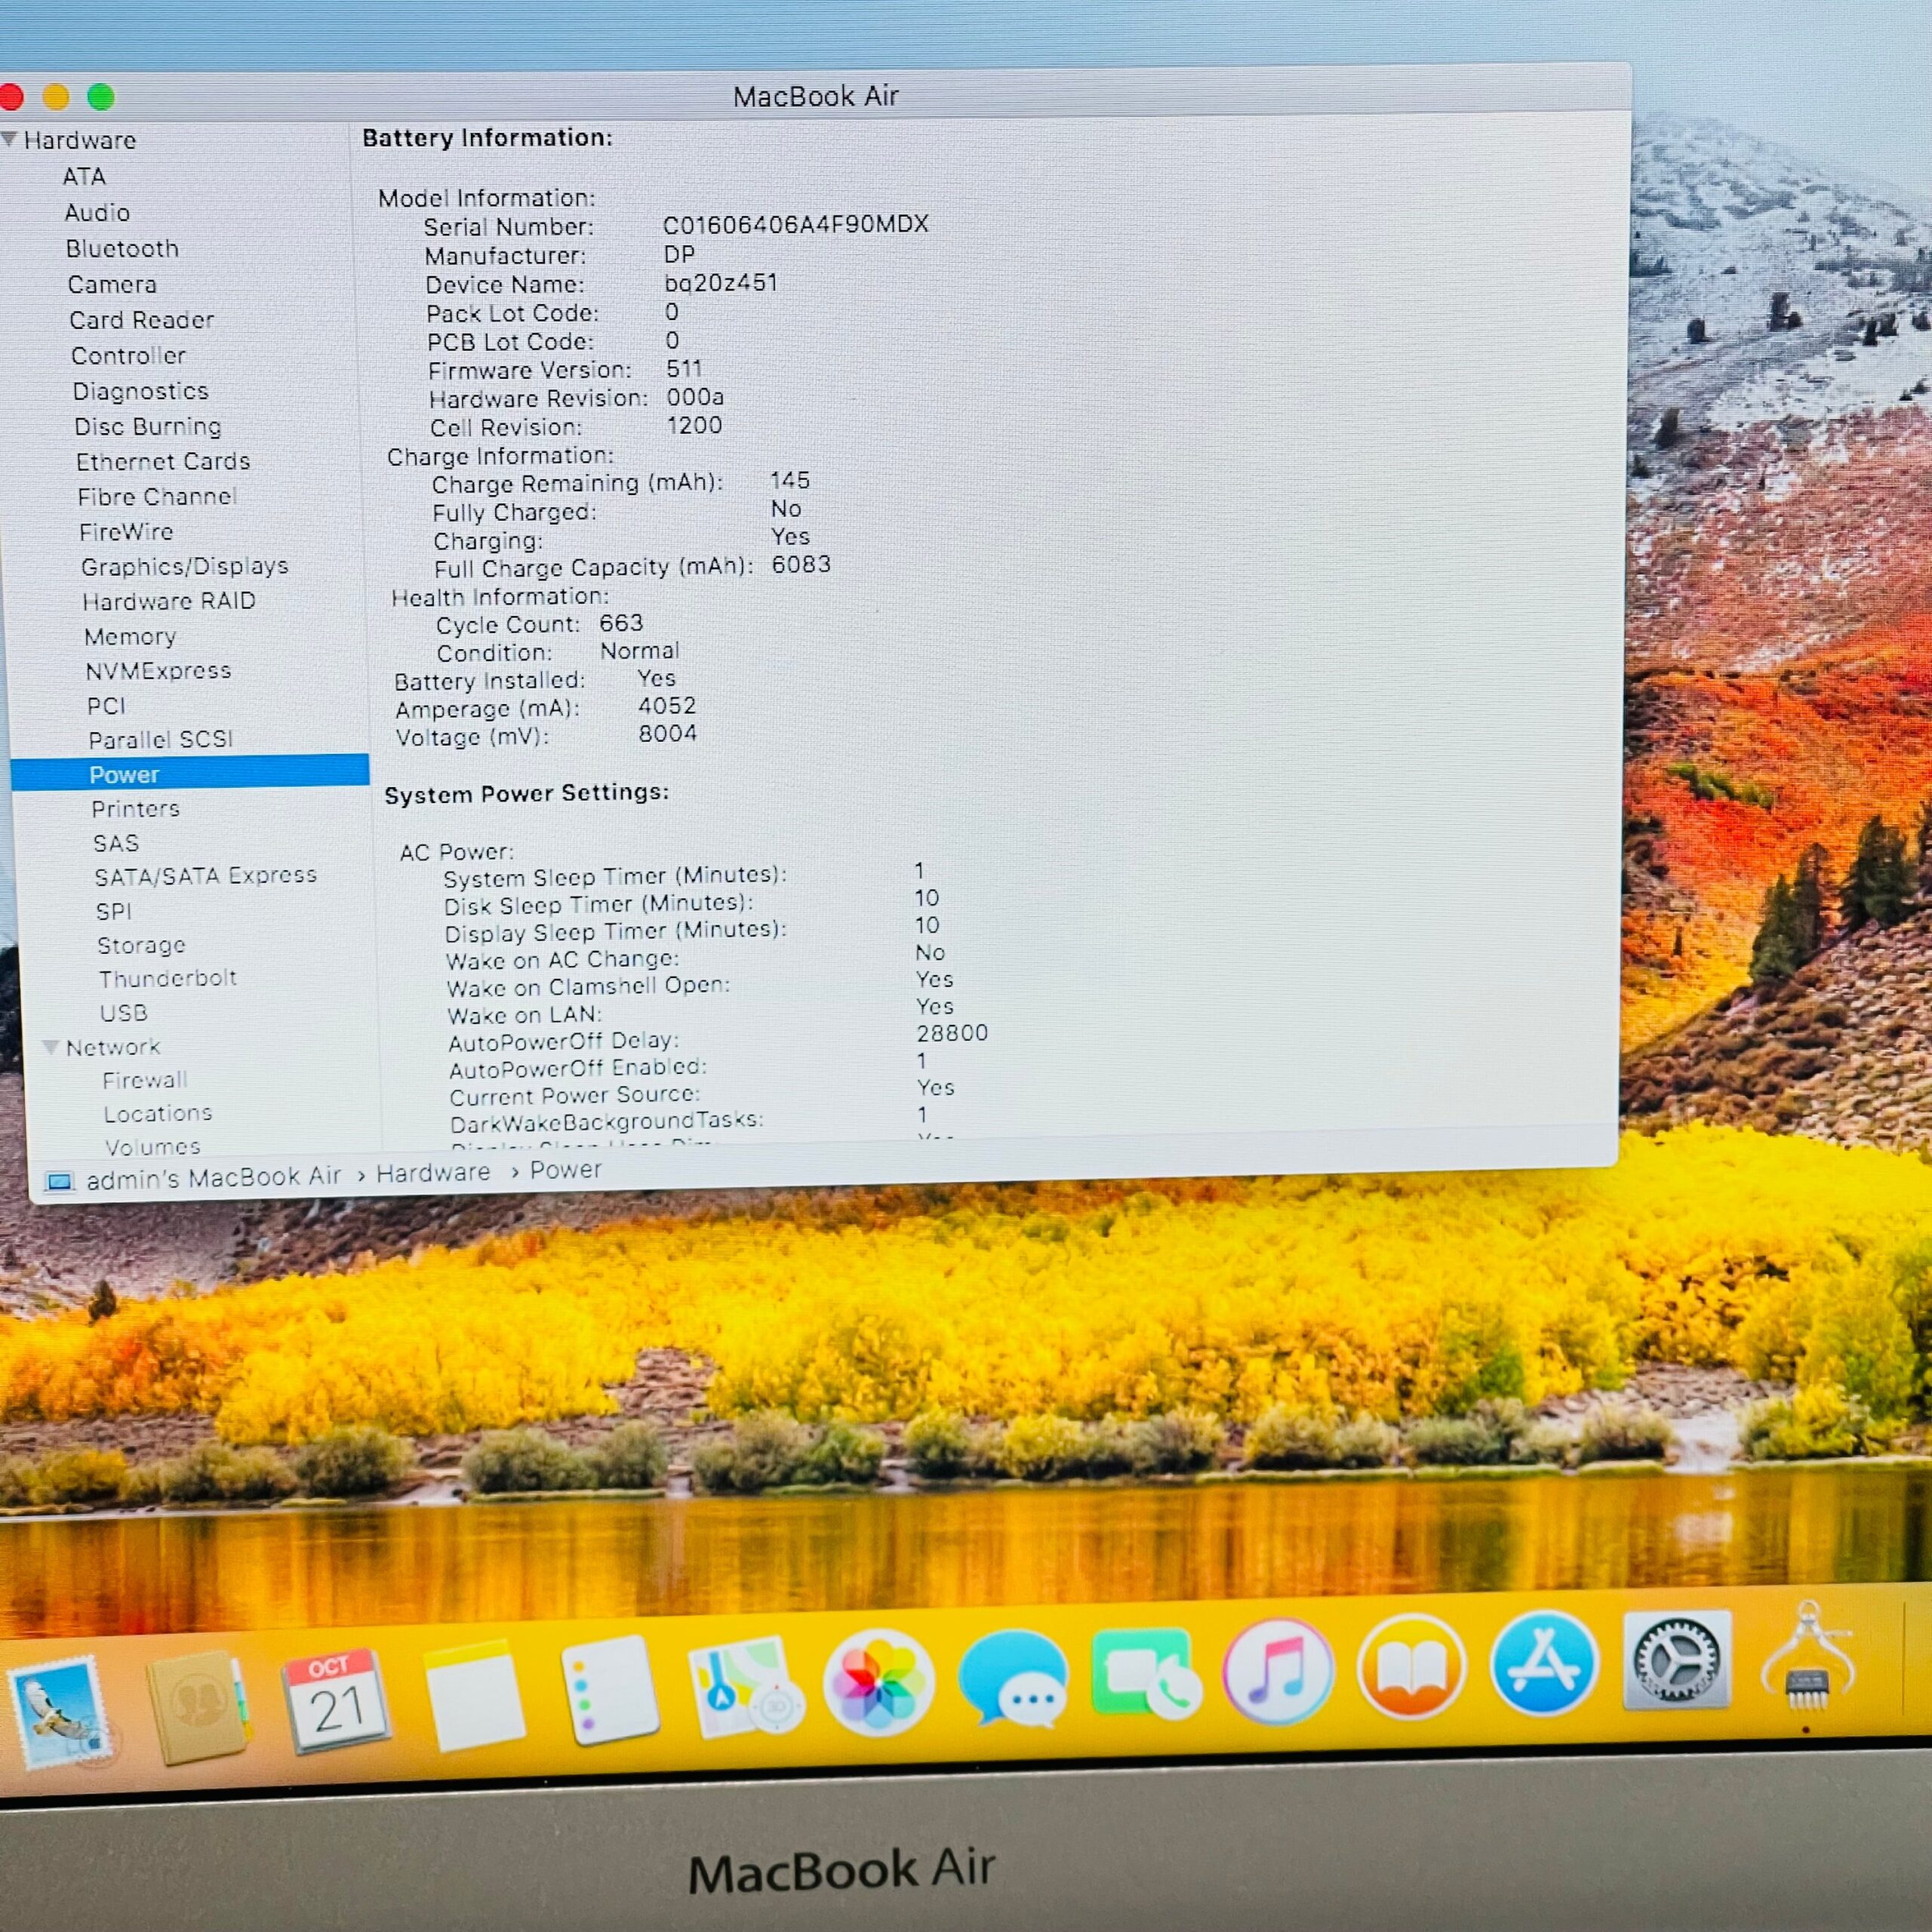Image resolution: width=1932 pixels, height=1932 pixels.
Task: Select Card Reader in the sidebar
Action: click(142, 320)
